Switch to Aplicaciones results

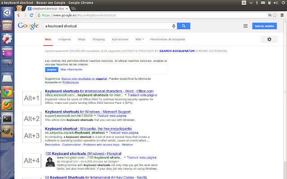tap(120, 39)
